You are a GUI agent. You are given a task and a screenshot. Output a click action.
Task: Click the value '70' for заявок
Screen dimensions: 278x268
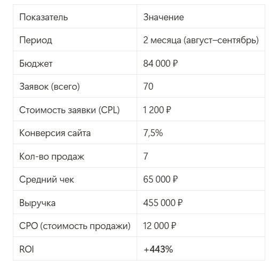pyautogui.click(x=148, y=86)
